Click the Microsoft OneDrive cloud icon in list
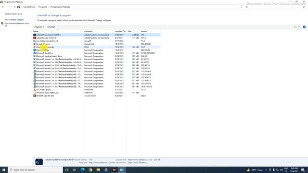Image resolution: width=308 pixels, height=173 pixels. pos(35,53)
